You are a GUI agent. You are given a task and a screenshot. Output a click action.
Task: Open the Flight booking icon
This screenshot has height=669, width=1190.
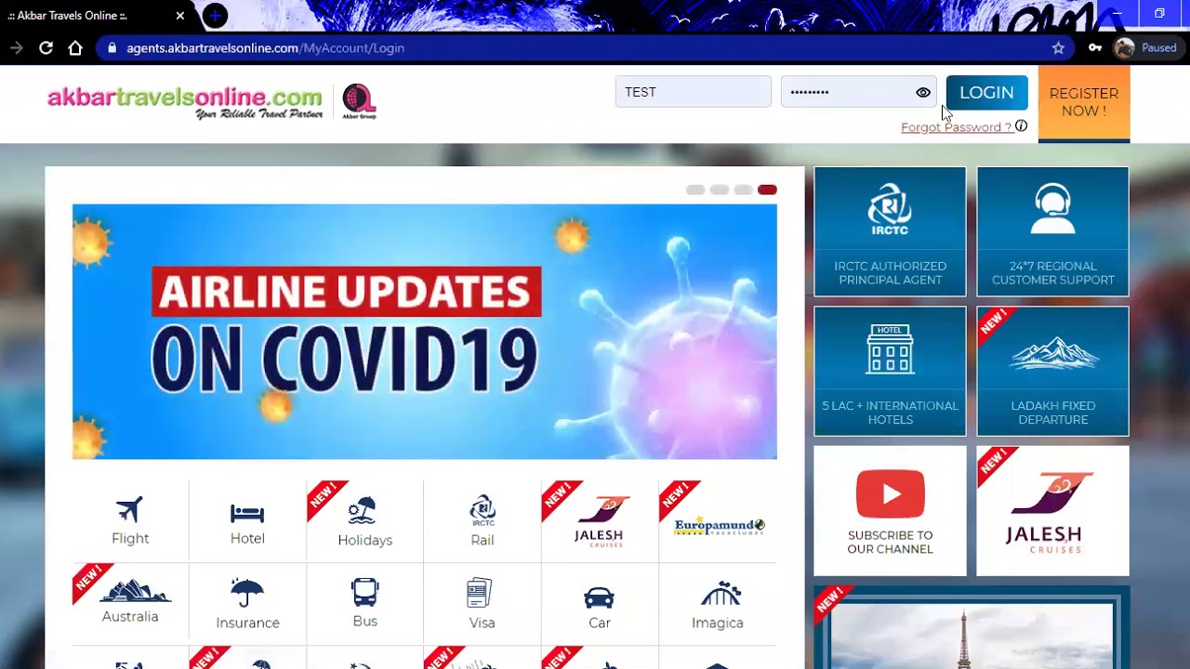tap(130, 520)
